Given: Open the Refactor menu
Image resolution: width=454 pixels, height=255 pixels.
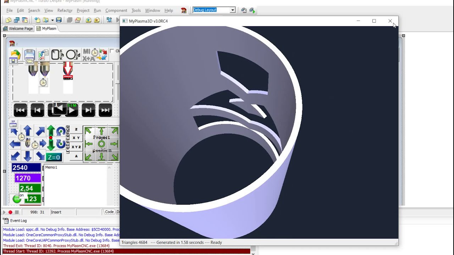Looking at the screenshot, I should point(65,10).
